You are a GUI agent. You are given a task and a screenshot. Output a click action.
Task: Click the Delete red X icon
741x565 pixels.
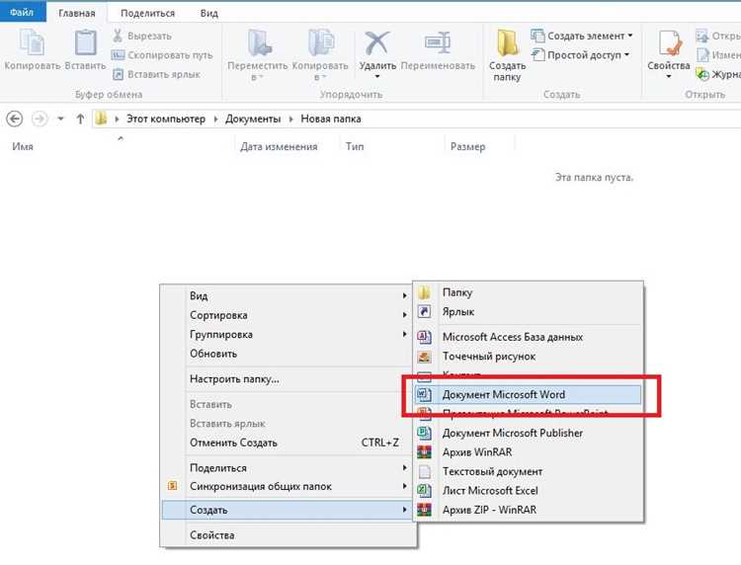pos(377,42)
